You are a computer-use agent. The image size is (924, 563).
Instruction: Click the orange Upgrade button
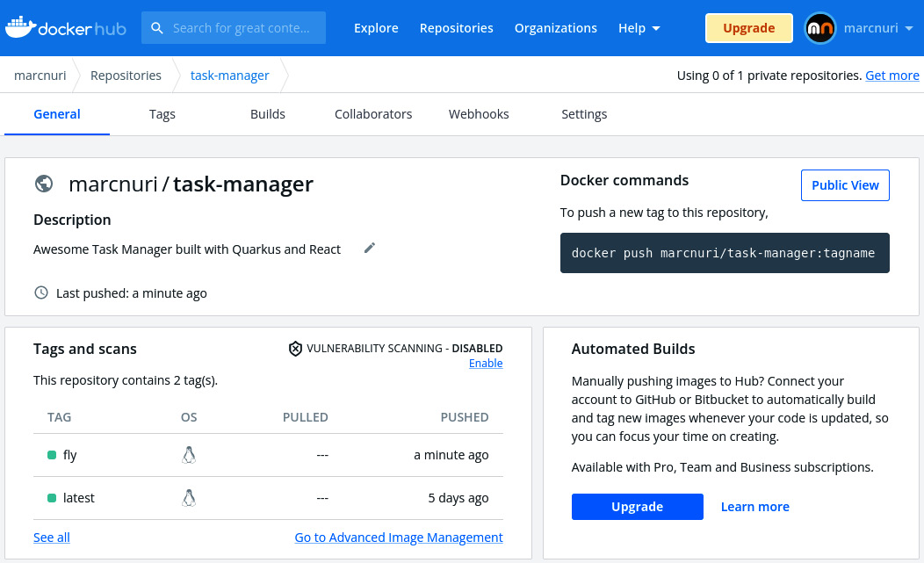[748, 27]
